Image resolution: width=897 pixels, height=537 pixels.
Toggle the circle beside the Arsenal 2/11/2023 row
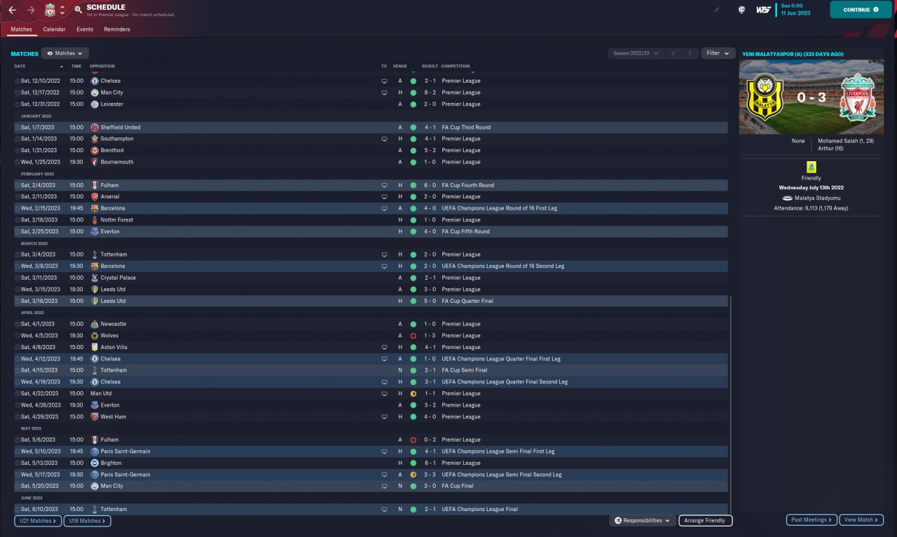point(18,197)
